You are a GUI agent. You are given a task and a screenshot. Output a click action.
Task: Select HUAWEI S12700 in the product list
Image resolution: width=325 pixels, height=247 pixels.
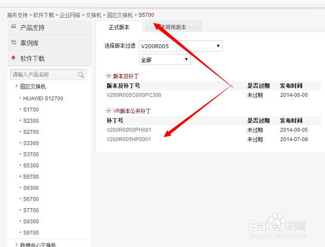point(43,98)
